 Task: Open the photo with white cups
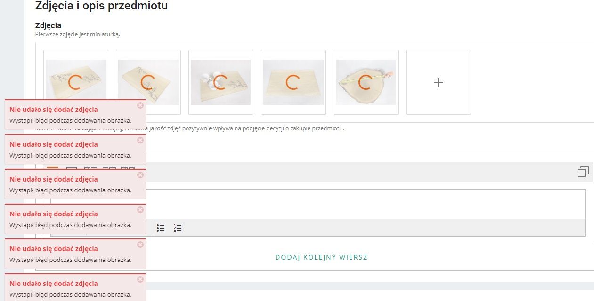pyautogui.click(x=221, y=82)
